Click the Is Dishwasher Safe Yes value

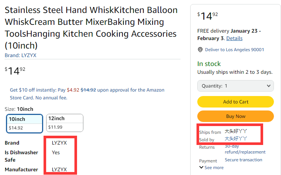coord(56,152)
